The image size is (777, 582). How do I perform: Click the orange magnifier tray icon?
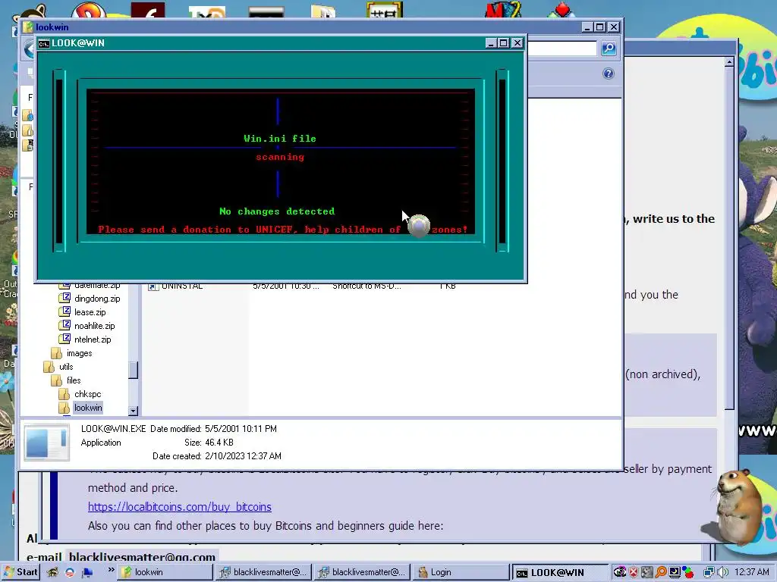tap(661, 572)
